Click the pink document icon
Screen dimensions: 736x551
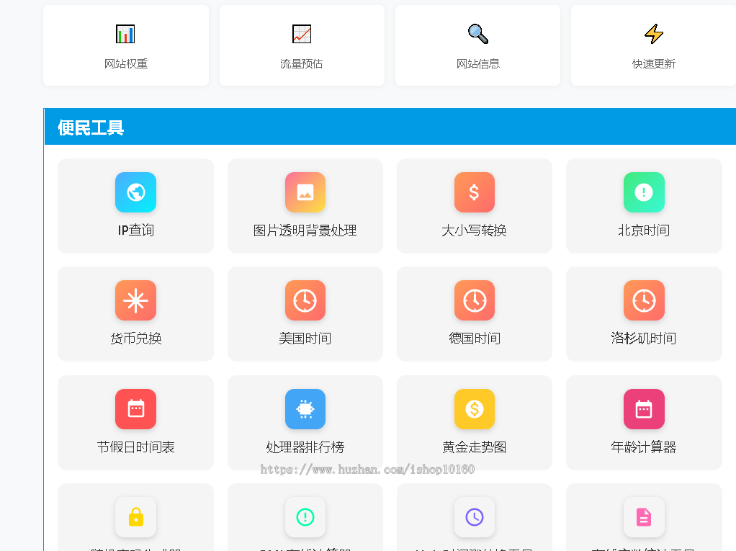[644, 517]
